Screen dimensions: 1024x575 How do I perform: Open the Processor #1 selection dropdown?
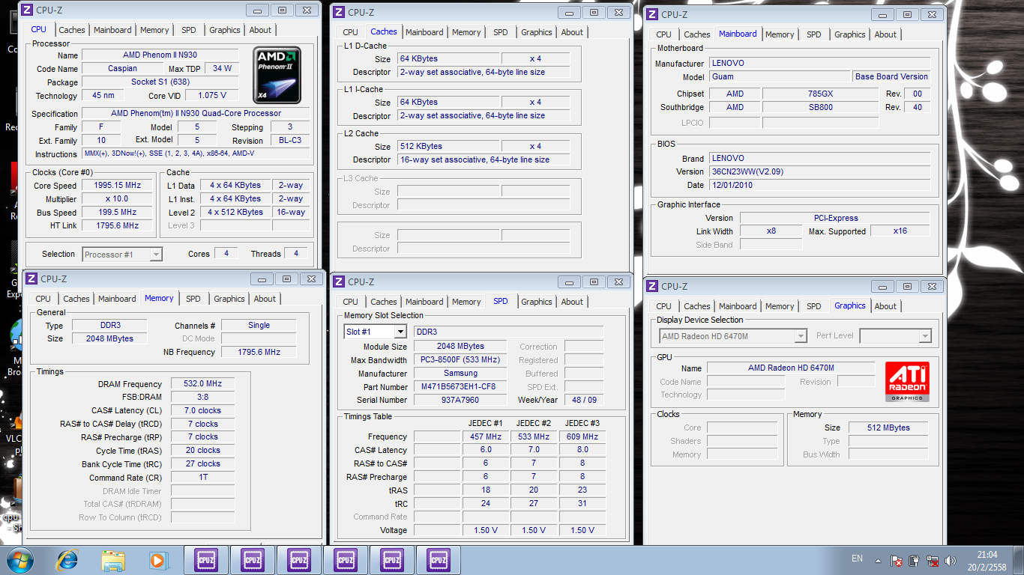(122, 255)
